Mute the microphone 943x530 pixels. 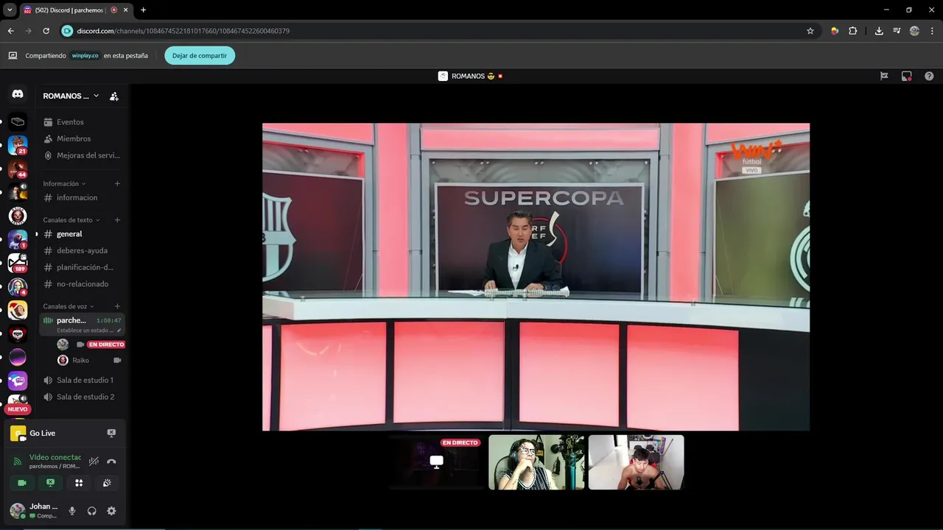pos(71,511)
